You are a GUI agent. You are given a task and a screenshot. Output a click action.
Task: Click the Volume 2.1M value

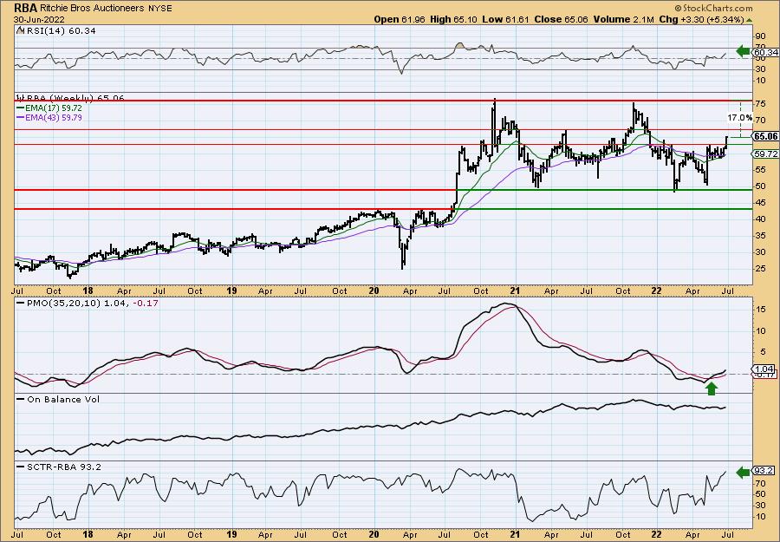[x=626, y=19]
